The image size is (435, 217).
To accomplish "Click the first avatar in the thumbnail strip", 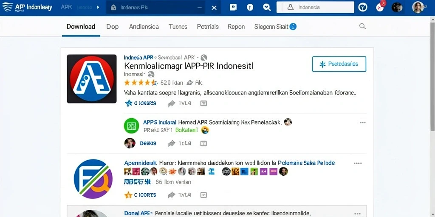I will click(x=127, y=171).
